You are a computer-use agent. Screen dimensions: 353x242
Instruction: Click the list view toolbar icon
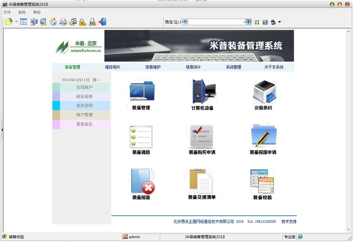[x=23, y=22]
